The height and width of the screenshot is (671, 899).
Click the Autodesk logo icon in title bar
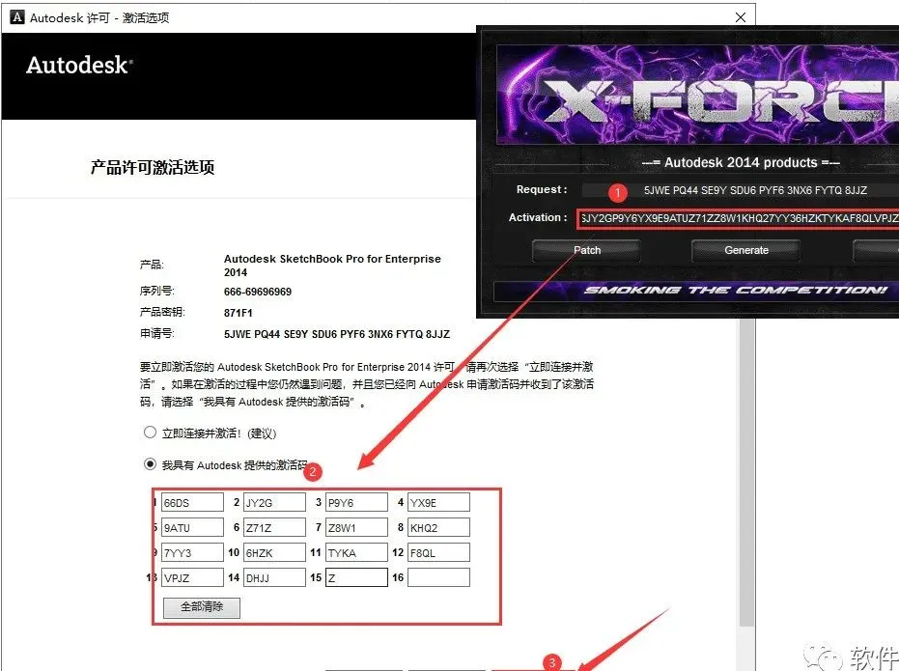pyautogui.click(x=17, y=17)
